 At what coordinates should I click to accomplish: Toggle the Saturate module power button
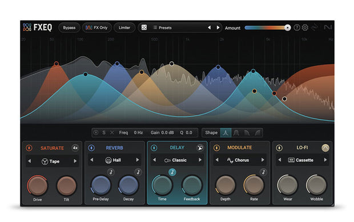29,148
